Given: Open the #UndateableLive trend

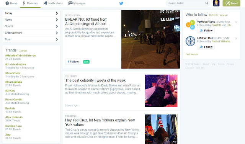Looking at the screenshot, I should (16, 64).
